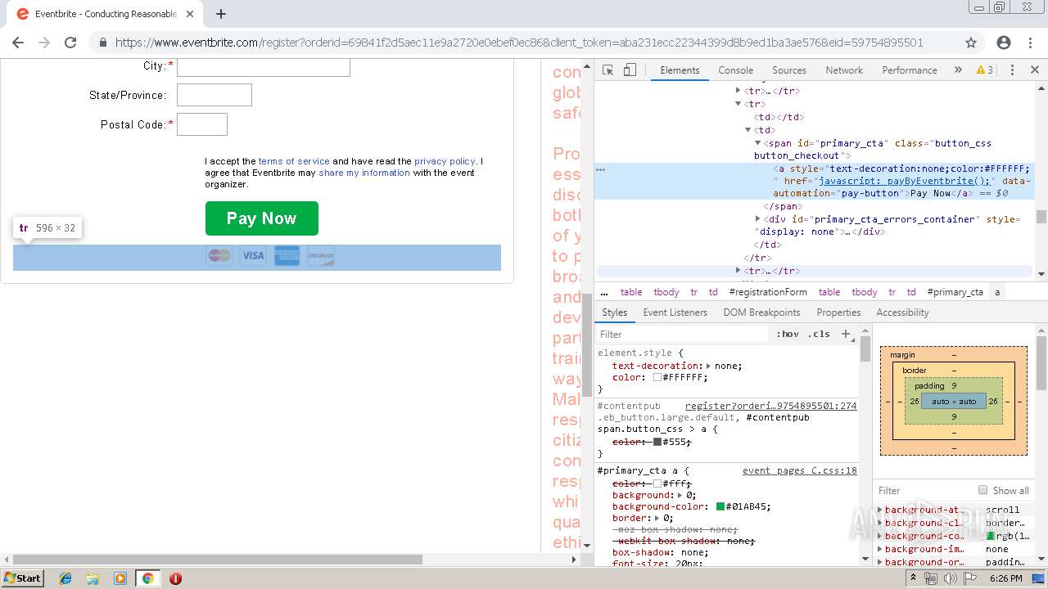Open a new browser tab

click(x=221, y=14)
